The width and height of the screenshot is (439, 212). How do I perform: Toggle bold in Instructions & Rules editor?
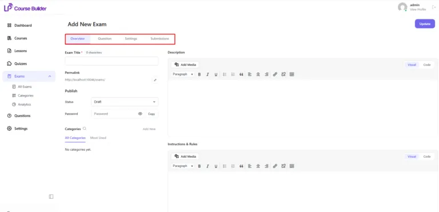199,166
